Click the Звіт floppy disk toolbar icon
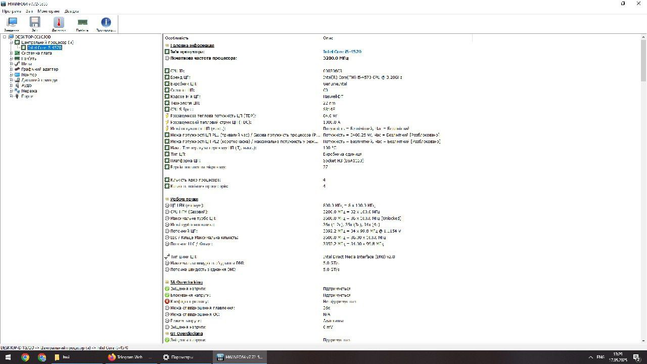Viewport: 647px width, 364px height. tap(35, 24)
